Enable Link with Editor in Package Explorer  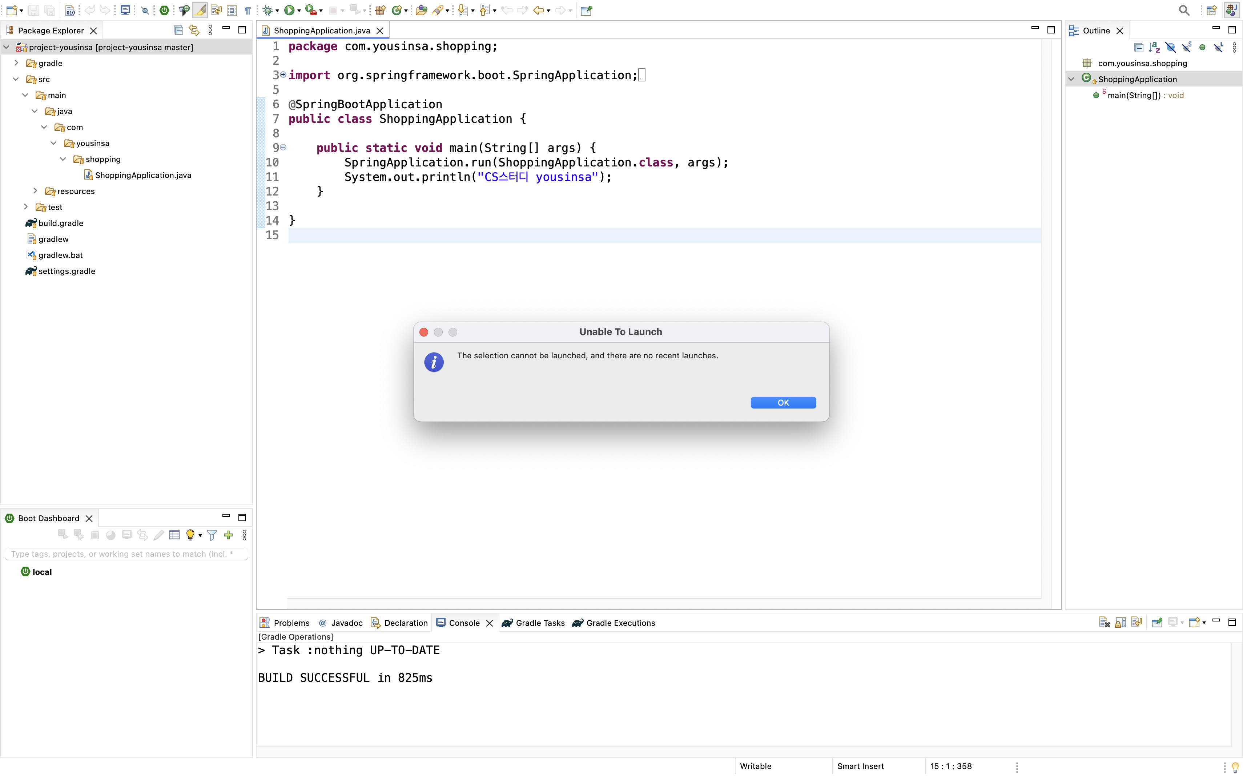(193, 30)
